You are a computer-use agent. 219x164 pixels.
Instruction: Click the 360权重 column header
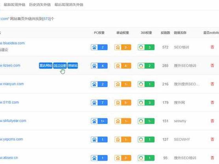(146, 33)
